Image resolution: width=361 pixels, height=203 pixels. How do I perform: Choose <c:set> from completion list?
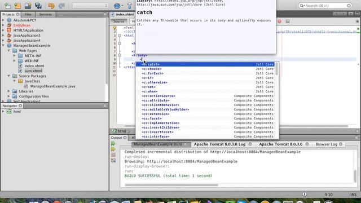[x=205, y=87]
